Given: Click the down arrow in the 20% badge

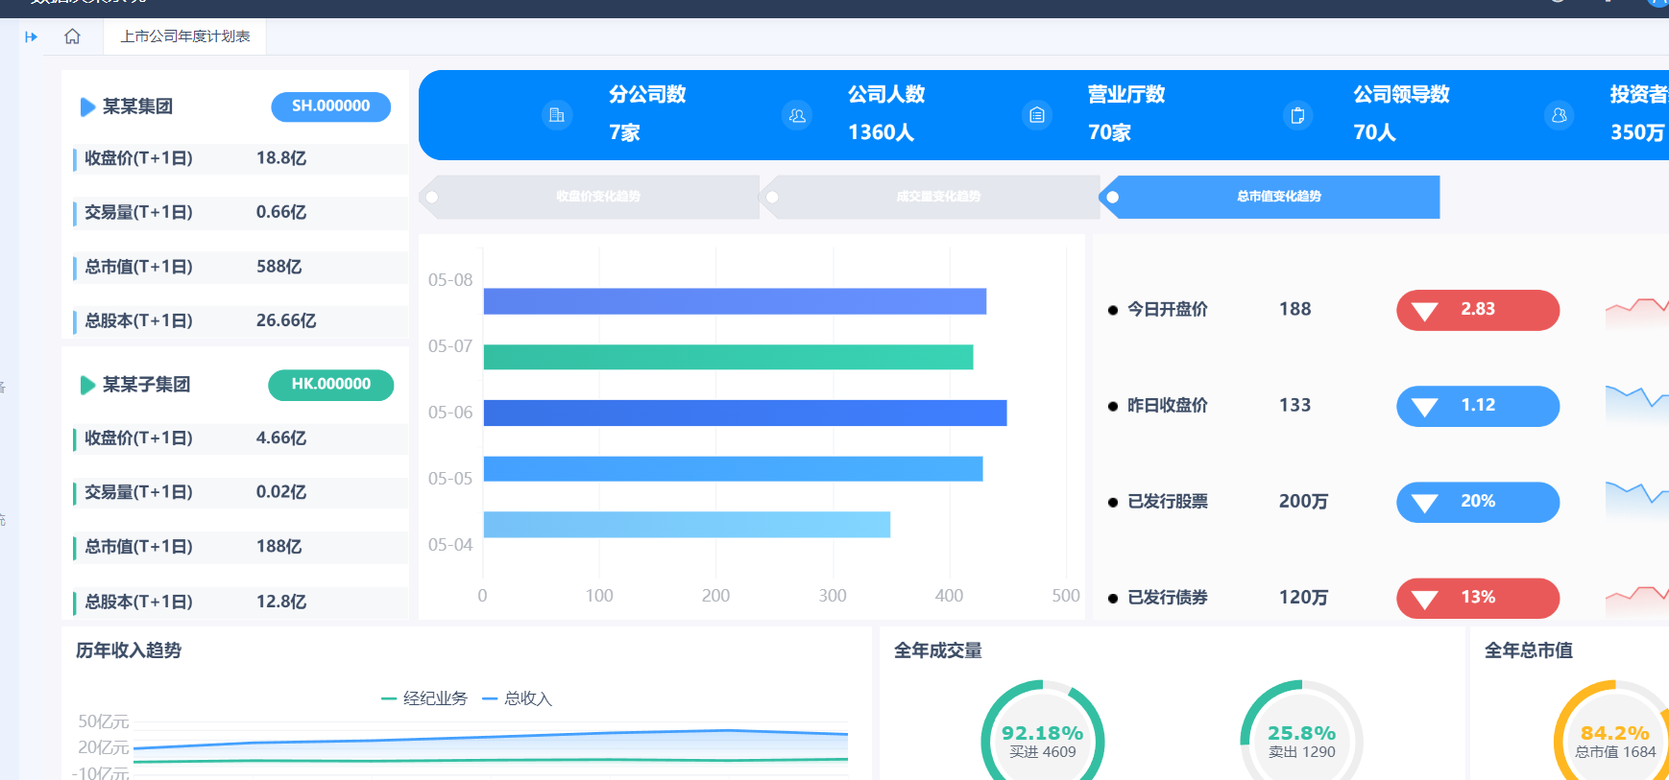Looking at the screenshot, I should coord(1425,504).
